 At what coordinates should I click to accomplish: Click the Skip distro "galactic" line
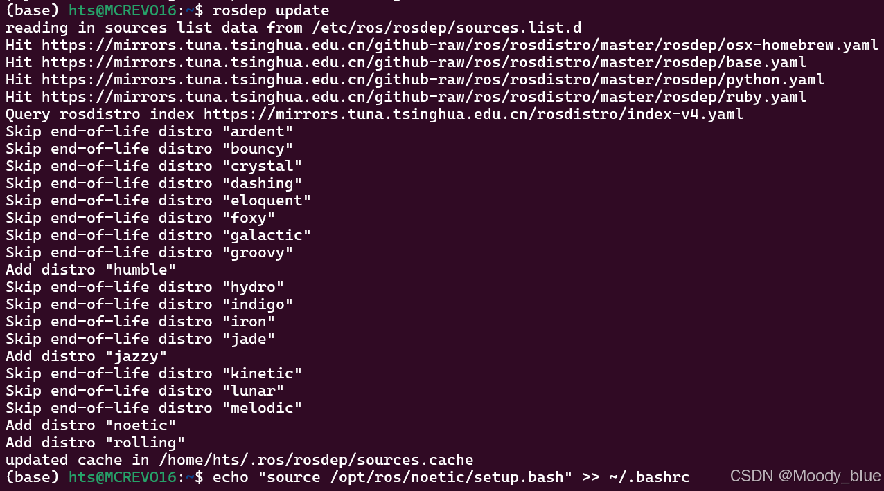(159, 235)
